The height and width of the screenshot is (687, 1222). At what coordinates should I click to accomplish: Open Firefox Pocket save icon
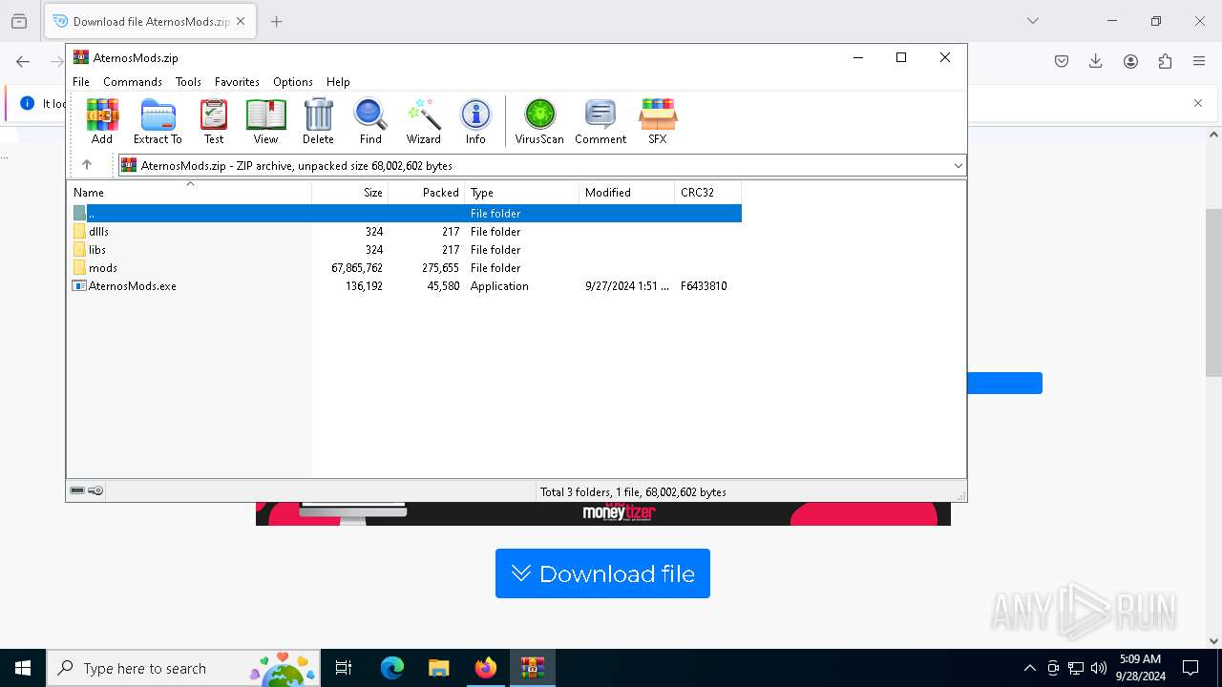(x=1062, y=61)
